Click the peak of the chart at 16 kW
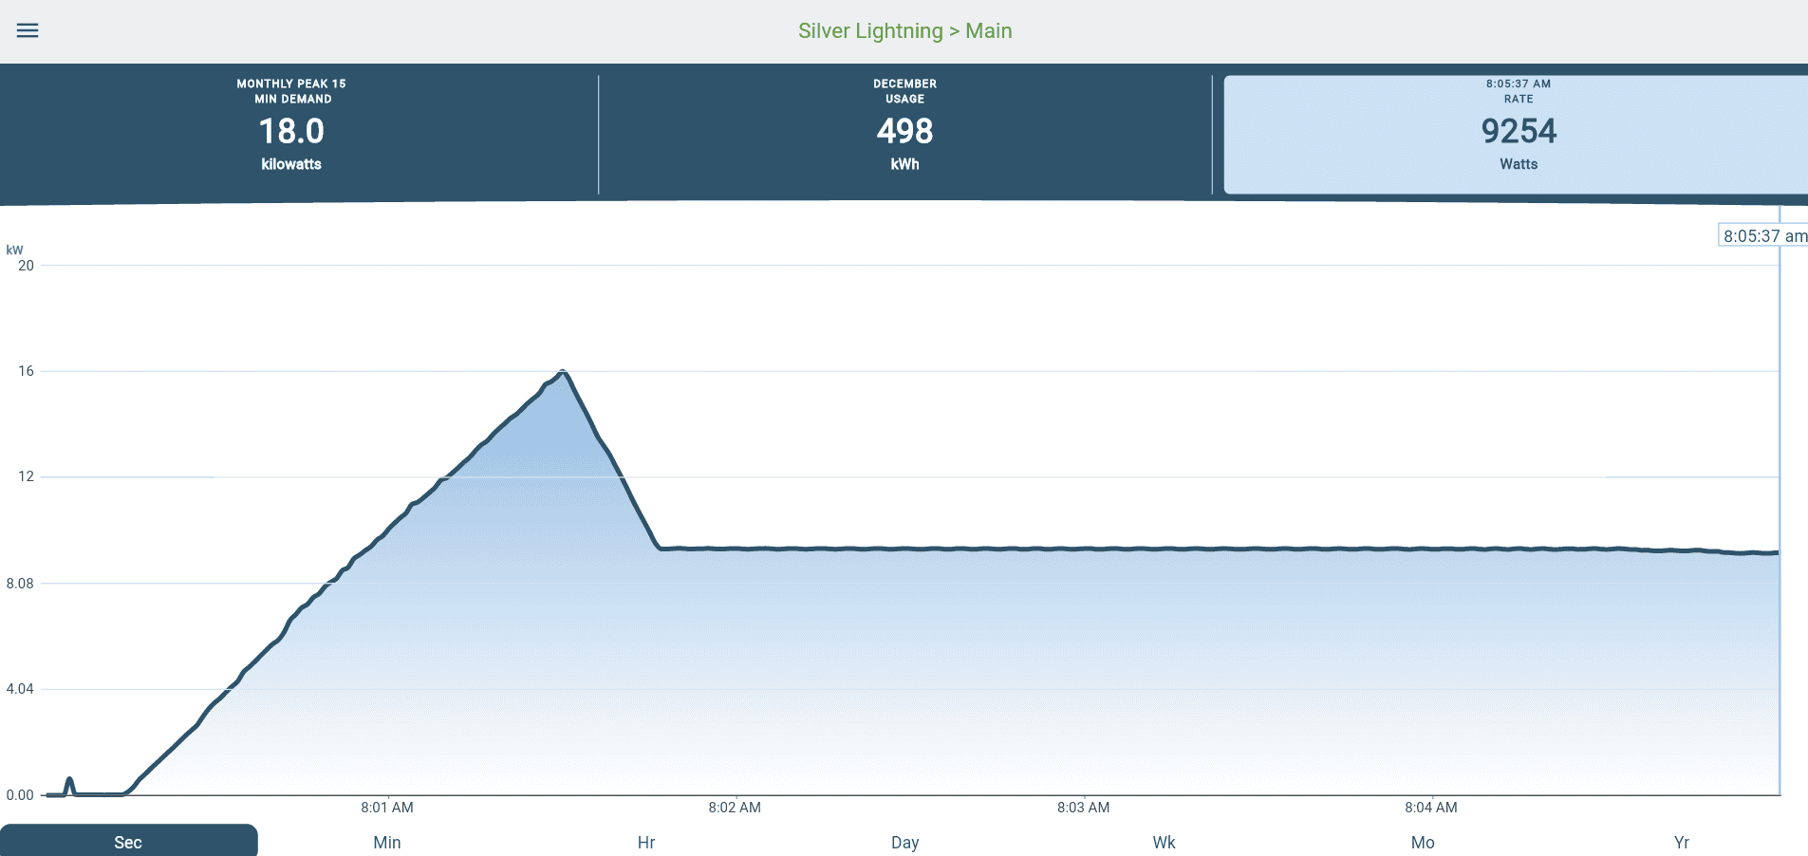1808x856 pixels. tap(564, 372)
